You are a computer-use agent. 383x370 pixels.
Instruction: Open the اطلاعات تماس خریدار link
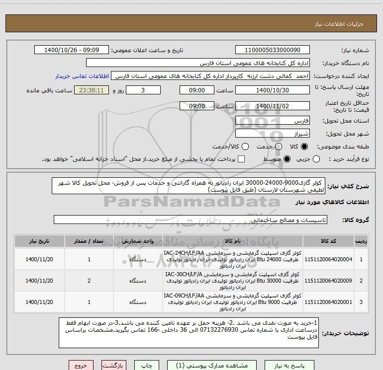coord(82,76)
